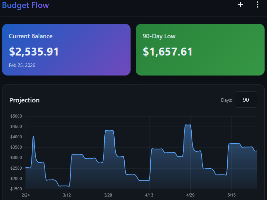Screen dimensions: 267x200
Task: Click the Feb 25, 2026 date text
Action: point(22,65)
